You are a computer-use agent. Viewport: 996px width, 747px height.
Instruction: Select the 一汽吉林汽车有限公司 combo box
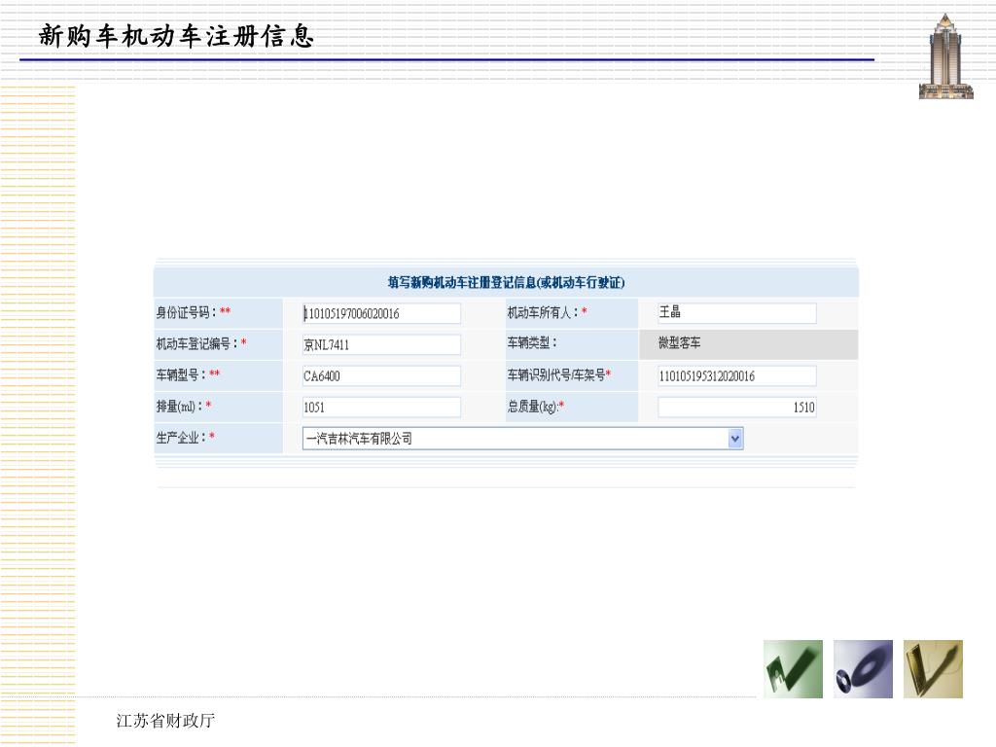coord(522,439)
